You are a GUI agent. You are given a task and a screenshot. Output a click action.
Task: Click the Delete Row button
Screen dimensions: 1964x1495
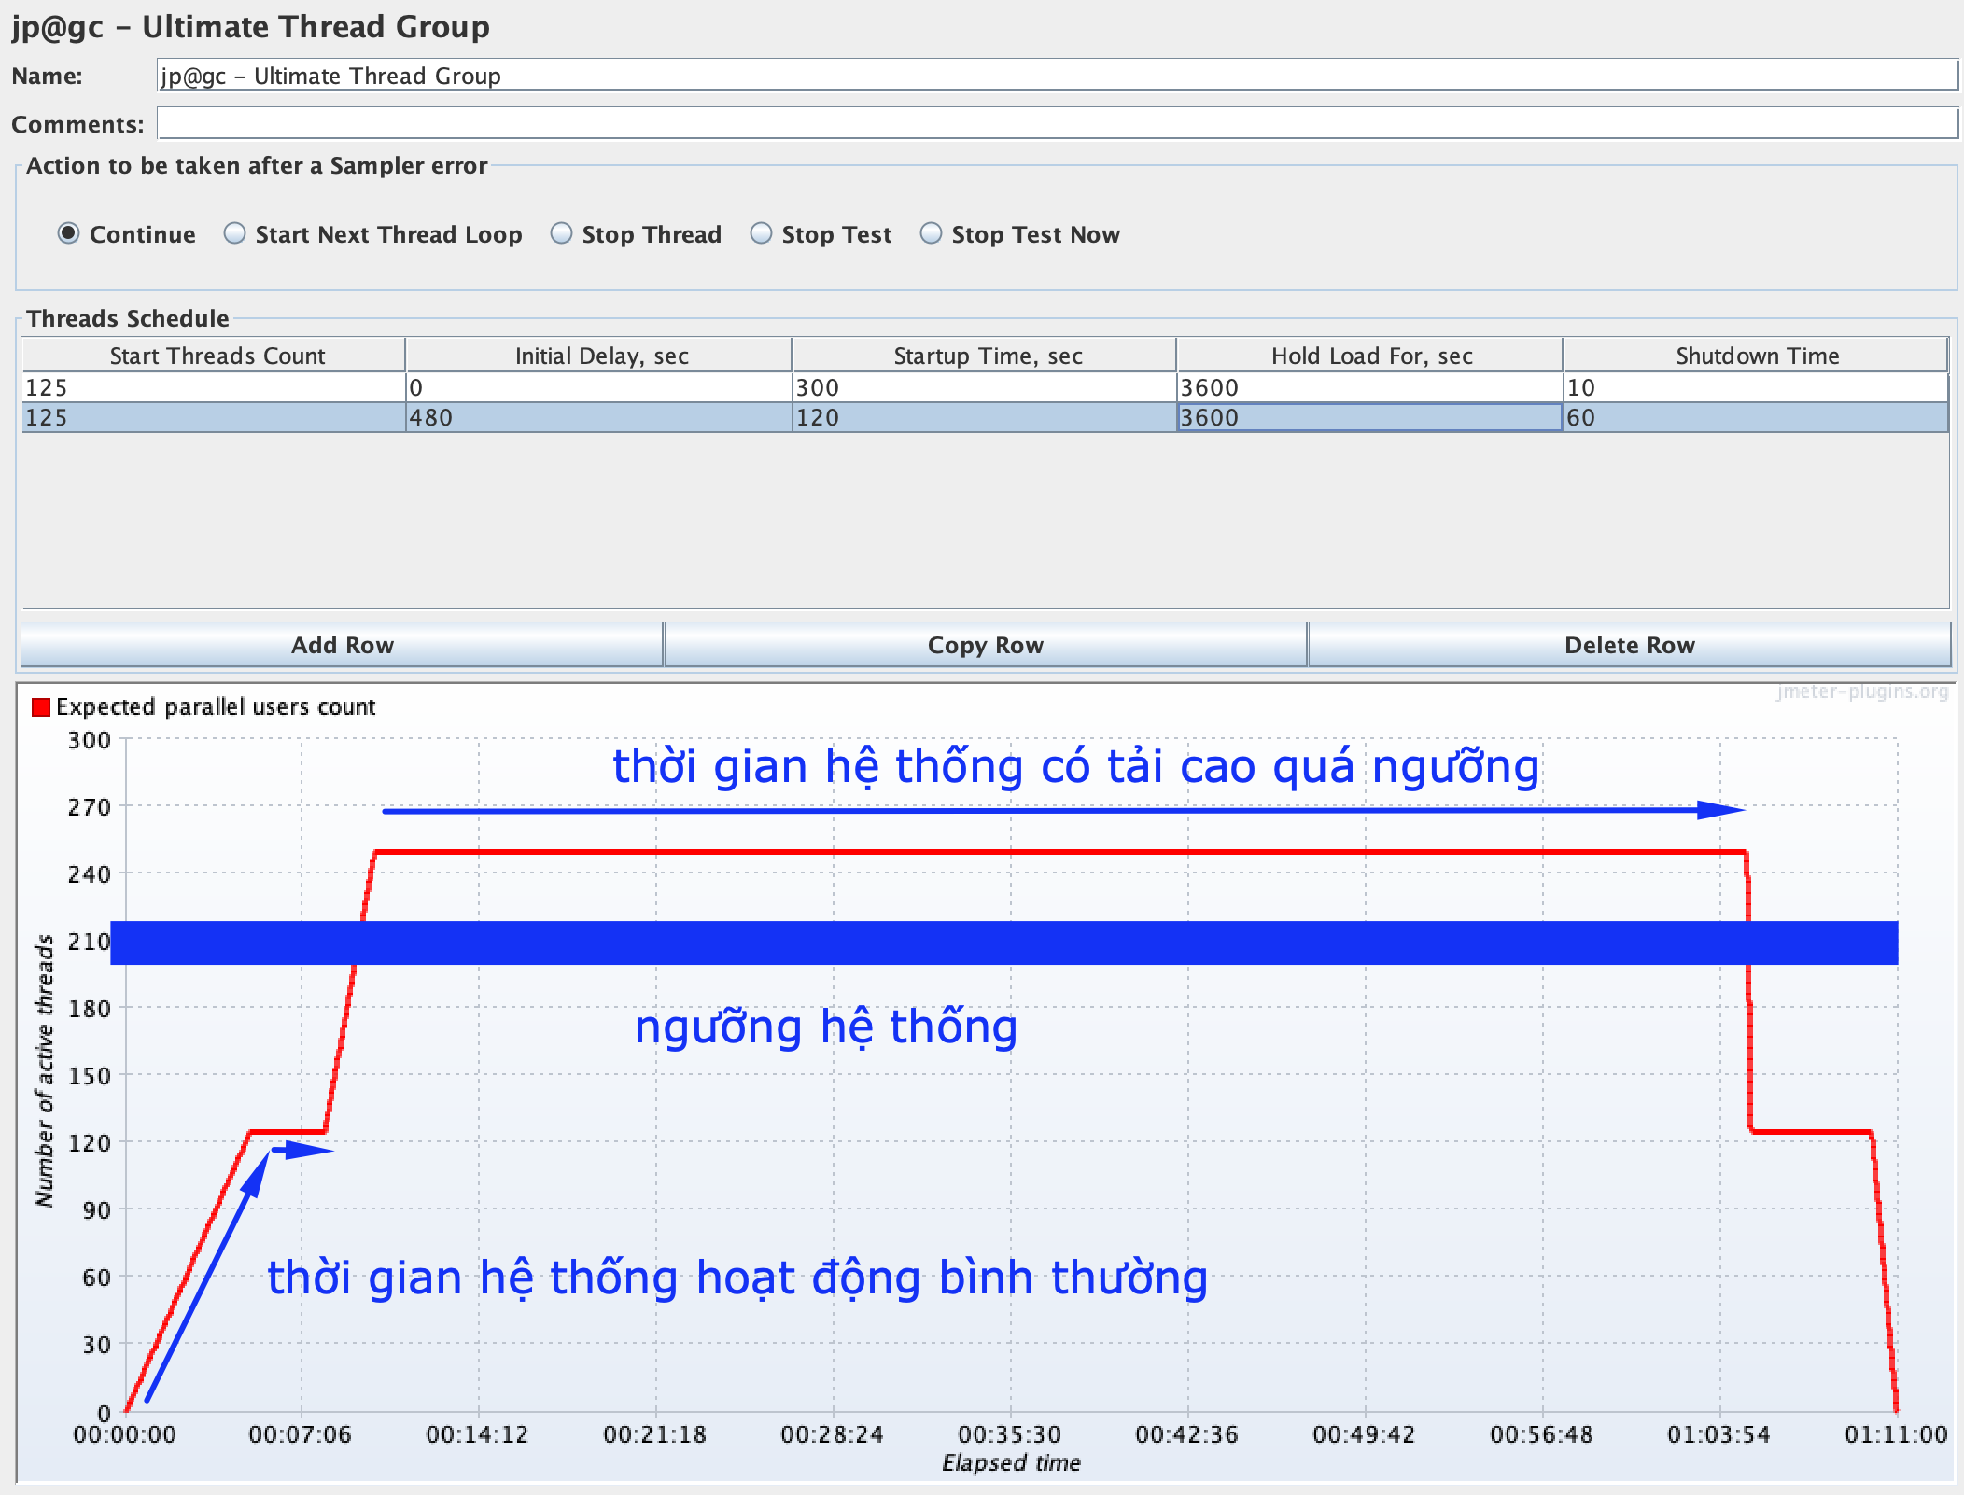(x=1629, y=645)
